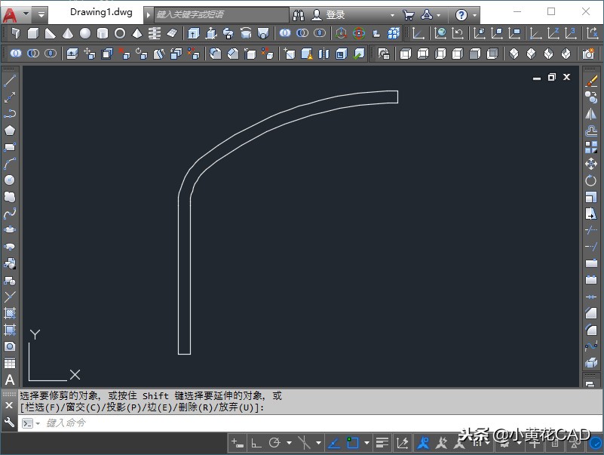Select the Move tool in the modify toolbar
This screenshot has height=455, width=604.
click(x=591, y=164)
